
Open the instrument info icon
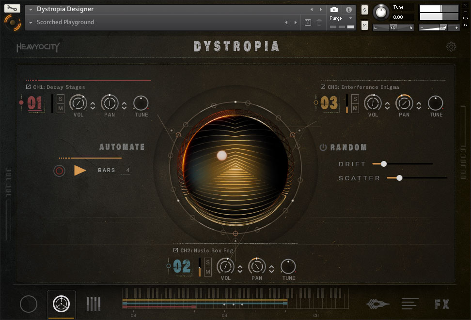(x=348, y=10)
